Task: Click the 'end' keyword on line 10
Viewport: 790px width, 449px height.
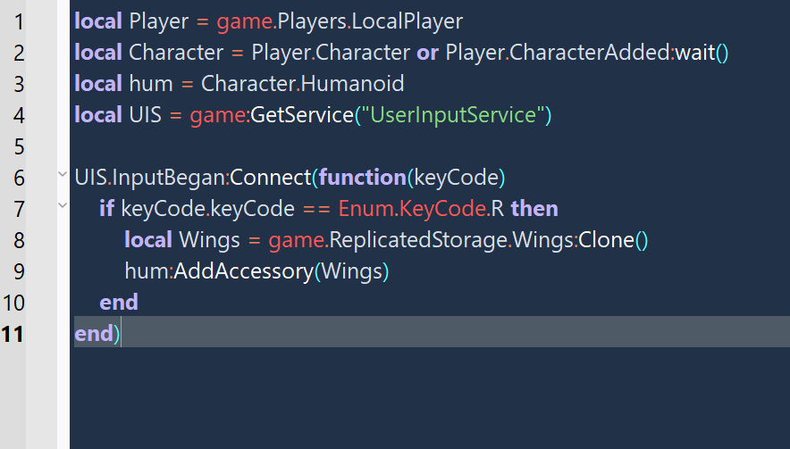Action: pyautogui.click(x=119, y=303)
